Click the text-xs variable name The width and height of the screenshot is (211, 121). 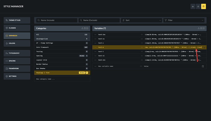[x=101, y=39]
